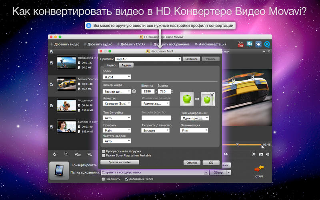
Task: Click the end trim marker on the timeline
Action: [x=263, y=147]
